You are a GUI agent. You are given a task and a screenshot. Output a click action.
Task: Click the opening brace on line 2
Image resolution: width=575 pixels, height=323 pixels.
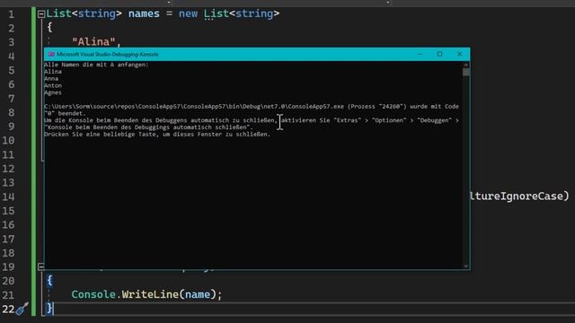point(49,28)
